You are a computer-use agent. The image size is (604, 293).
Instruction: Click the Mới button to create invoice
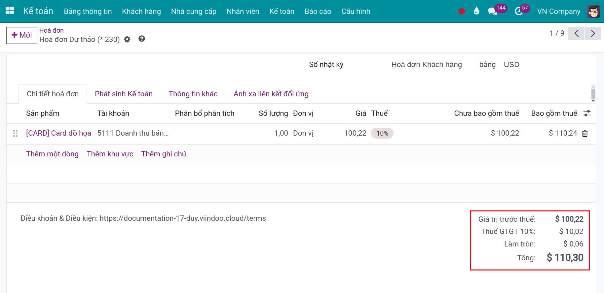click(x=22, y=35)
